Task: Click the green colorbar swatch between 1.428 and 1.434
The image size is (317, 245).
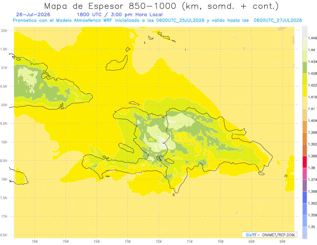Action: pos(305,67)
